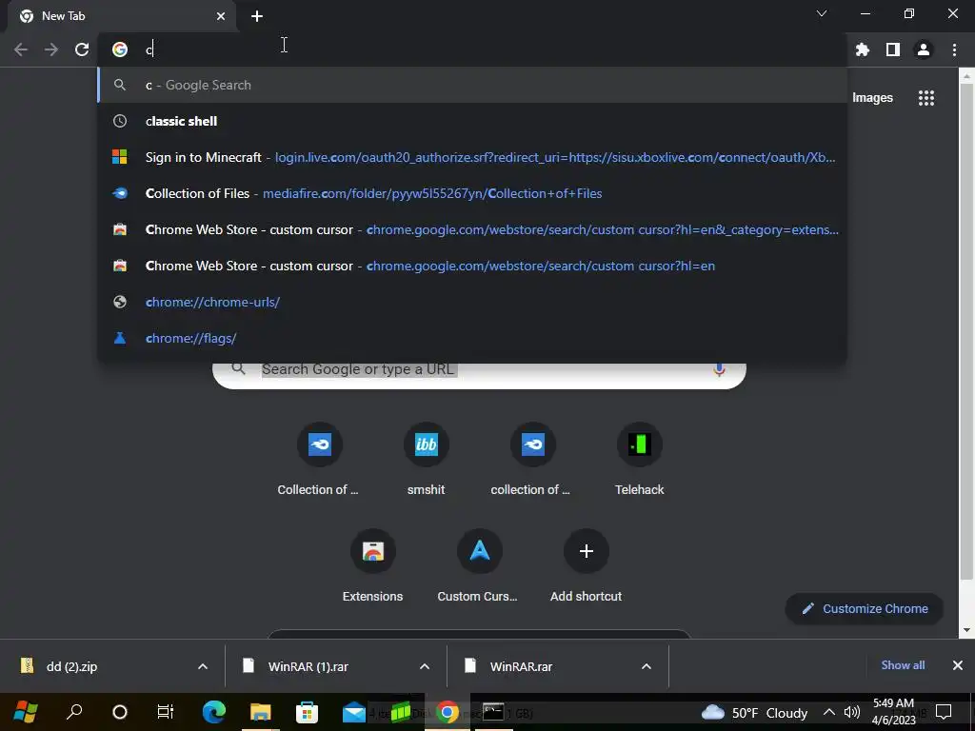Open Command Prompt taskbar icon
The image size is (975, 731).
493,712
